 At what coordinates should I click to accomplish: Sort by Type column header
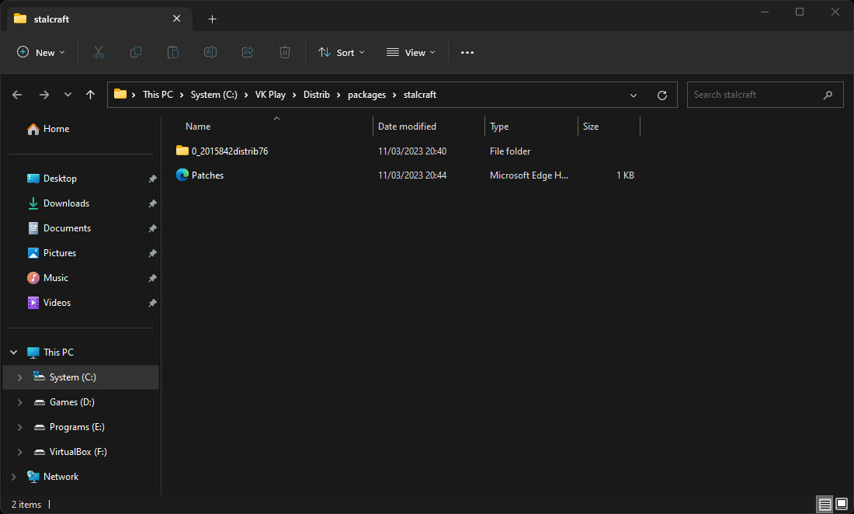499,127
